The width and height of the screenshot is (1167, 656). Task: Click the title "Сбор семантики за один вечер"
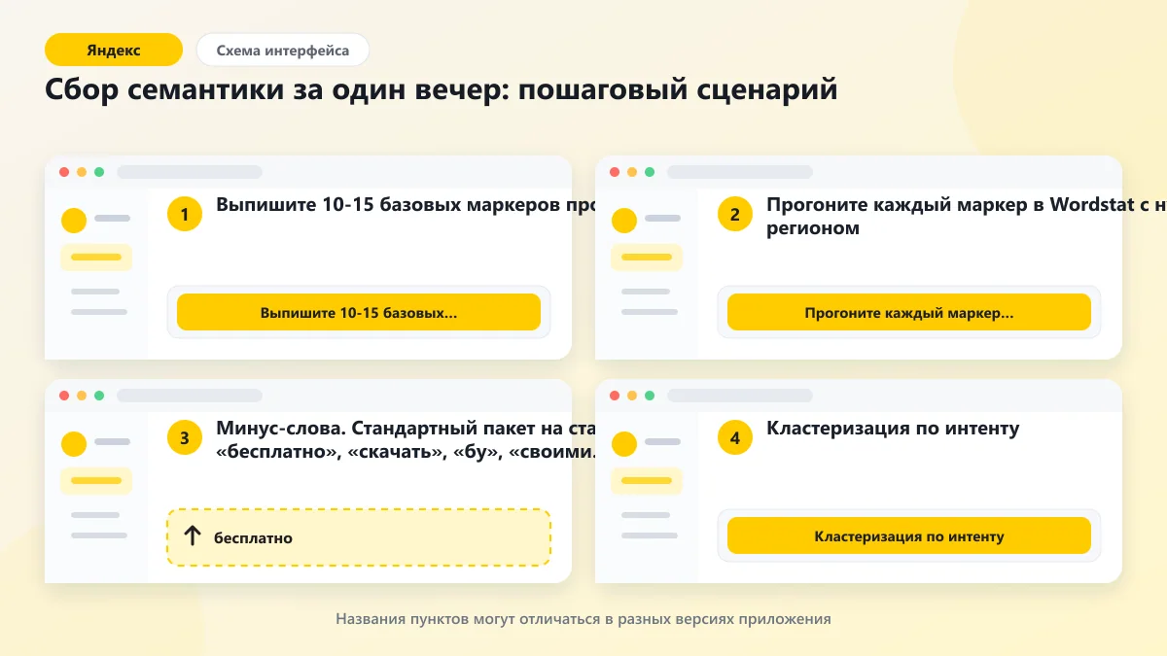pyautogui.click(x=275, y=89)
